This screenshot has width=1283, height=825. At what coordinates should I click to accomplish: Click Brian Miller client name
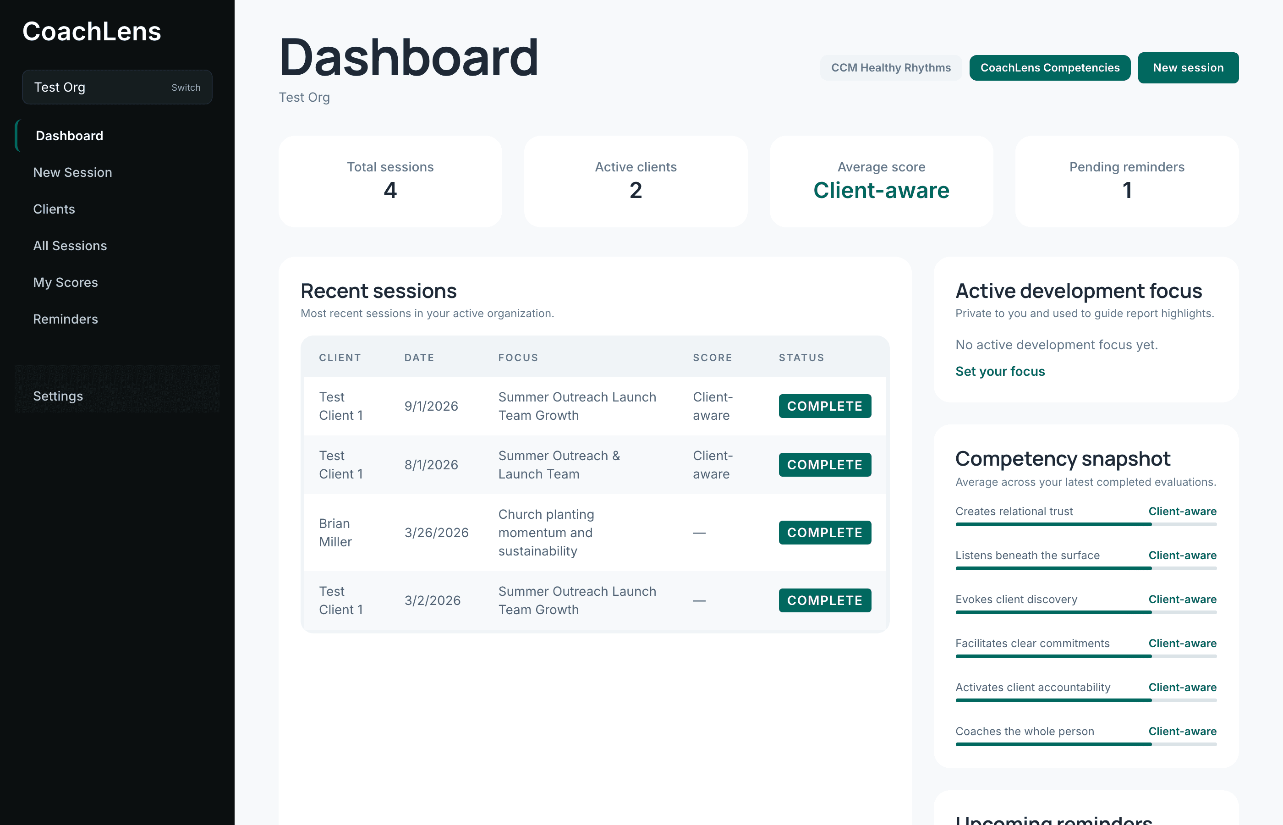click(336, 533)
